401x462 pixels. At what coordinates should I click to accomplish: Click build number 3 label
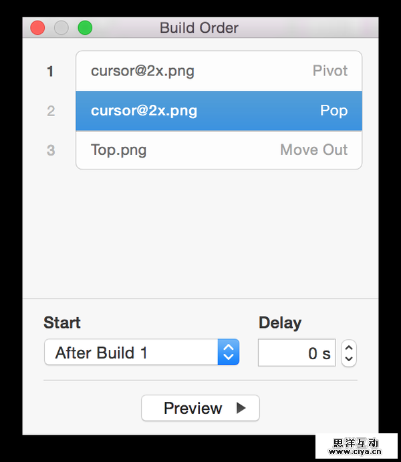51,150
